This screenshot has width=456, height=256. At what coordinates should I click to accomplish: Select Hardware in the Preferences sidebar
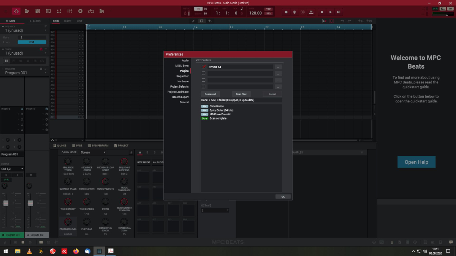click(183, 82)
